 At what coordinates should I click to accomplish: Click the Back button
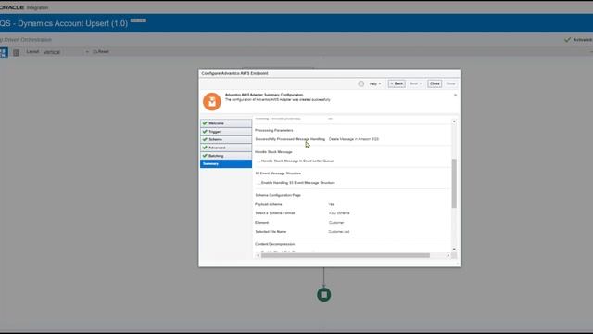397,83
